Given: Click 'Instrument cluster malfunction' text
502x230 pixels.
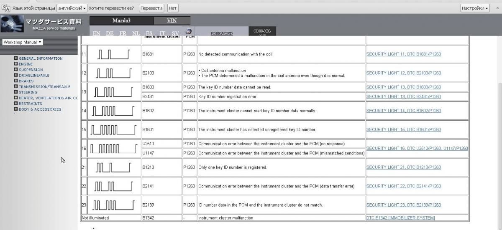Looking at the screenshot, I should point(225,218).
